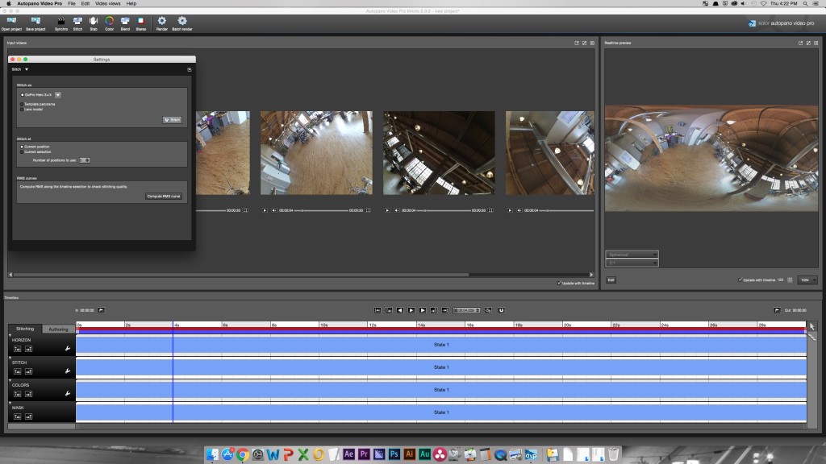
Task: Open the Help menu
Action: pyautogui.click(x=131, y=4)
